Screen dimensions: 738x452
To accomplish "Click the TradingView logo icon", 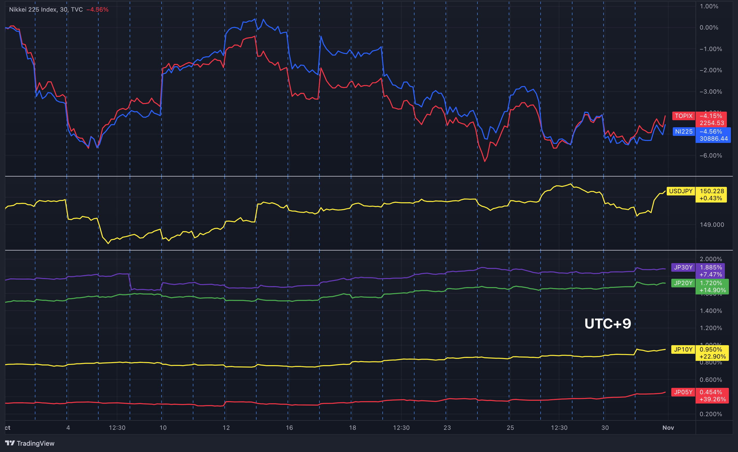I will 10,443.
